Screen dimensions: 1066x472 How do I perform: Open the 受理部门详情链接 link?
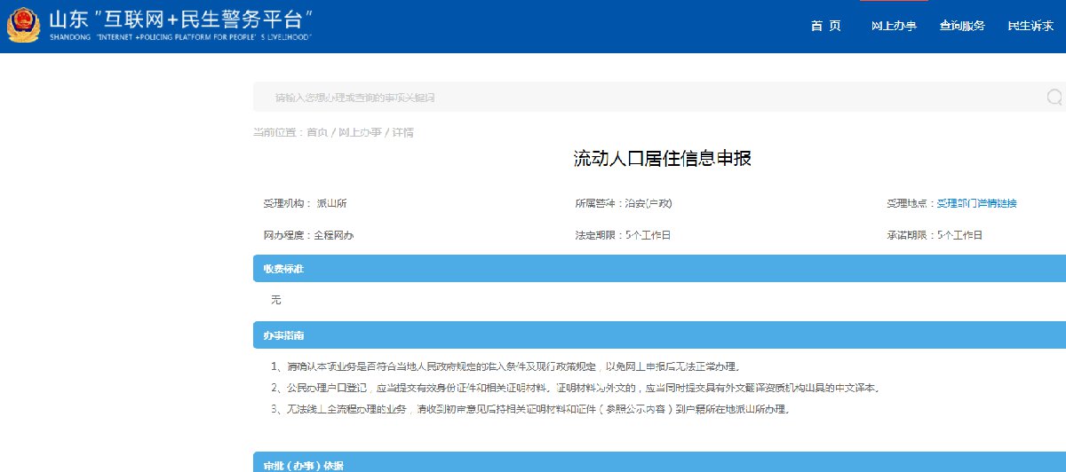point(976,203)
